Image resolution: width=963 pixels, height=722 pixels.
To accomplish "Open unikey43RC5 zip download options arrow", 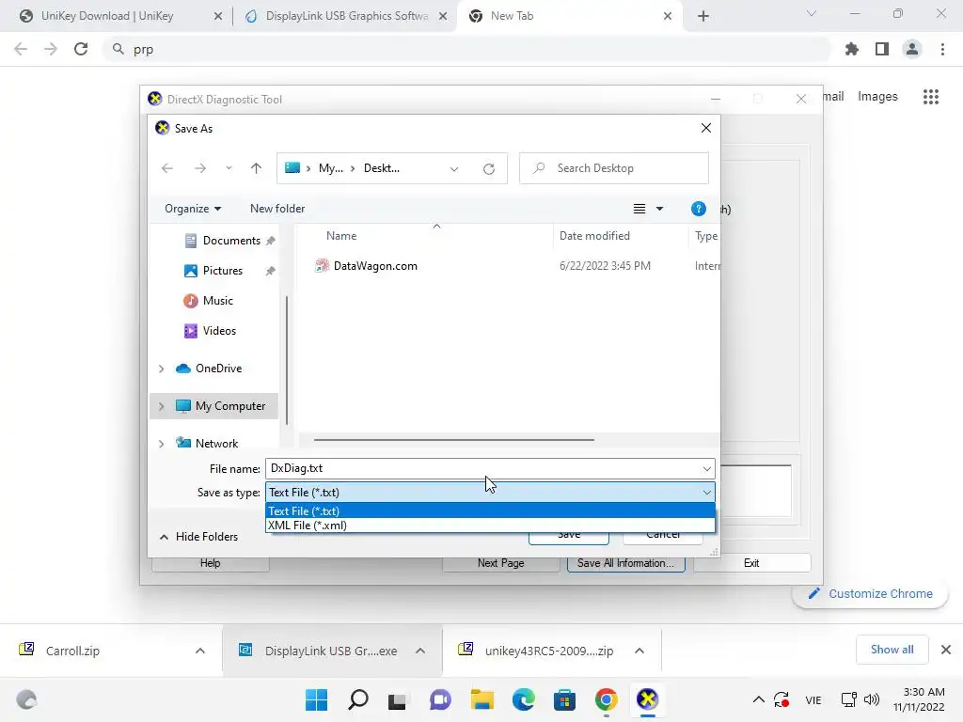I will pyautogui.click(x=639, y=651).
